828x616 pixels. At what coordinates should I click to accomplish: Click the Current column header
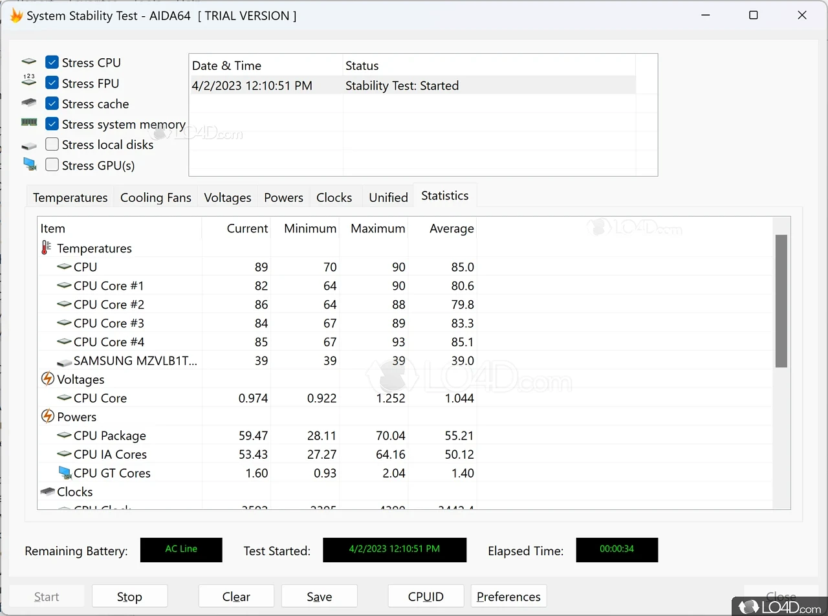236,228
